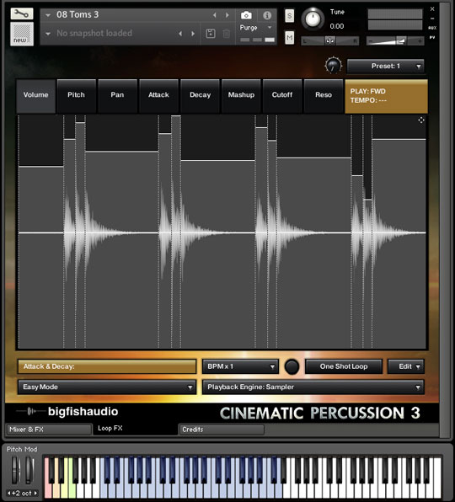Open snapshot view with the camera icon
The height and width of the screenshot is (502, 455).
[x=246, y=15]
